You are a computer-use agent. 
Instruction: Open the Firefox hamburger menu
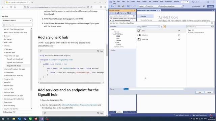(105, 7)
